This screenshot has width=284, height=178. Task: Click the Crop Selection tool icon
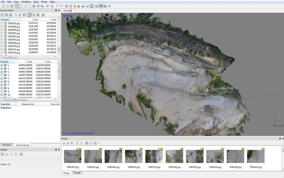(51, 6)
